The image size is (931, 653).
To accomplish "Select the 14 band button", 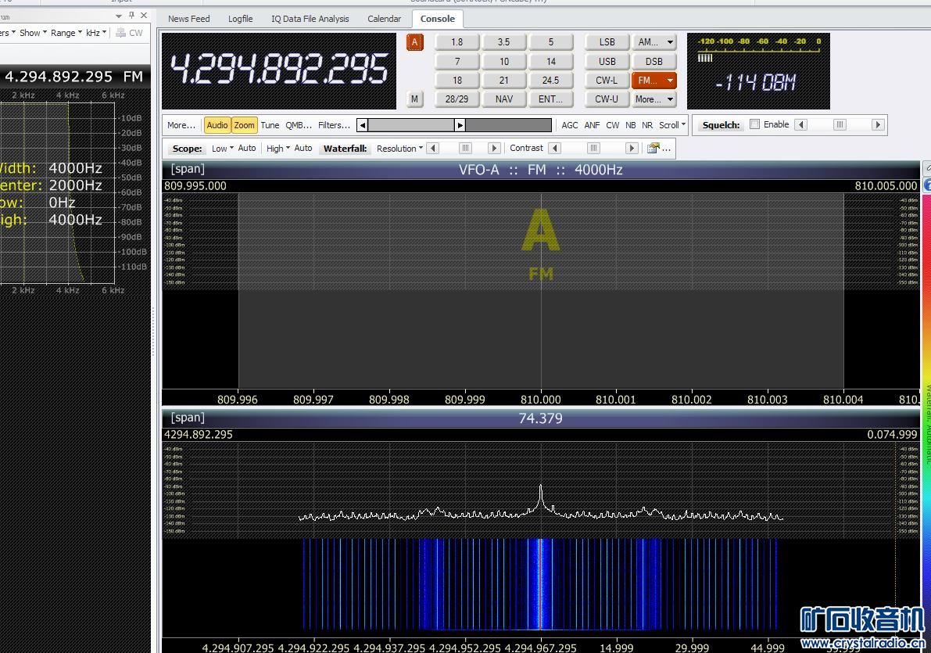I will tap(550, 61).
